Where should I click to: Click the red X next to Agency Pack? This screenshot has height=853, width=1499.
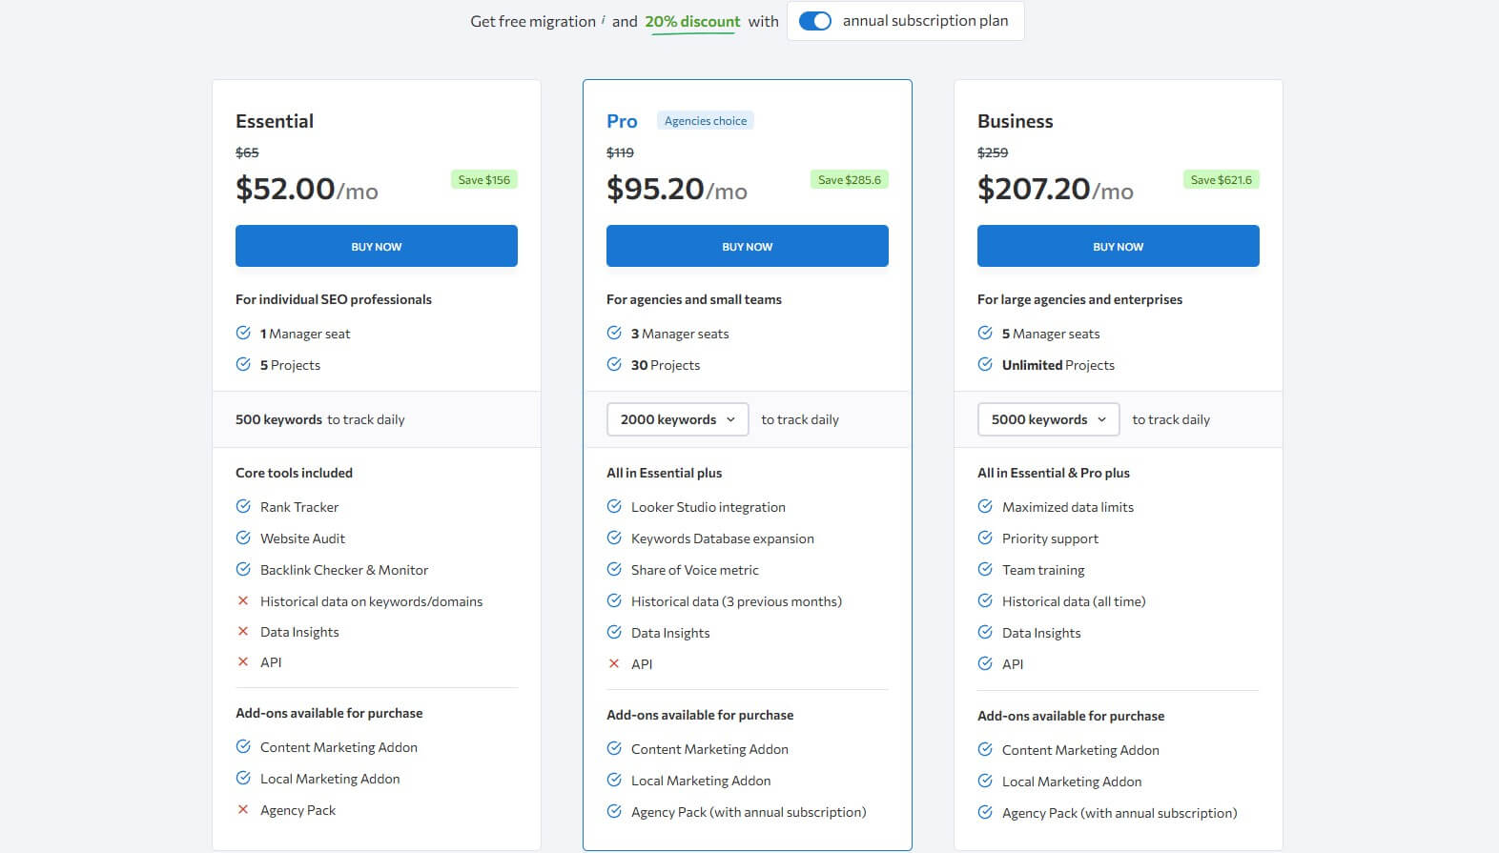coord(243,810)
